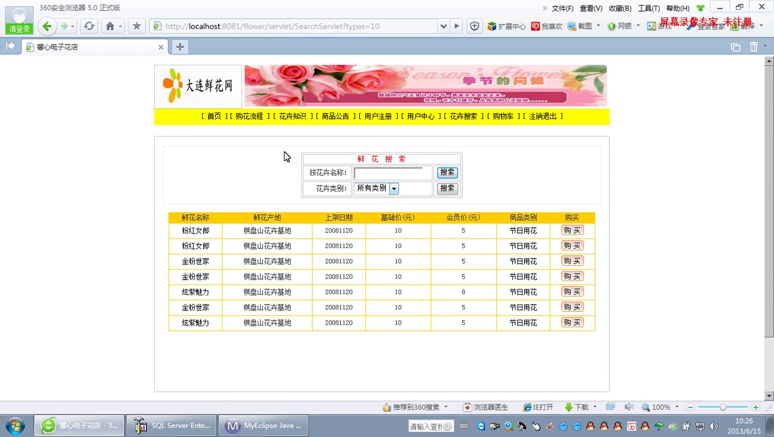Open the 花卉知识 nav link

pyautogui.click(x=293, y=116)
